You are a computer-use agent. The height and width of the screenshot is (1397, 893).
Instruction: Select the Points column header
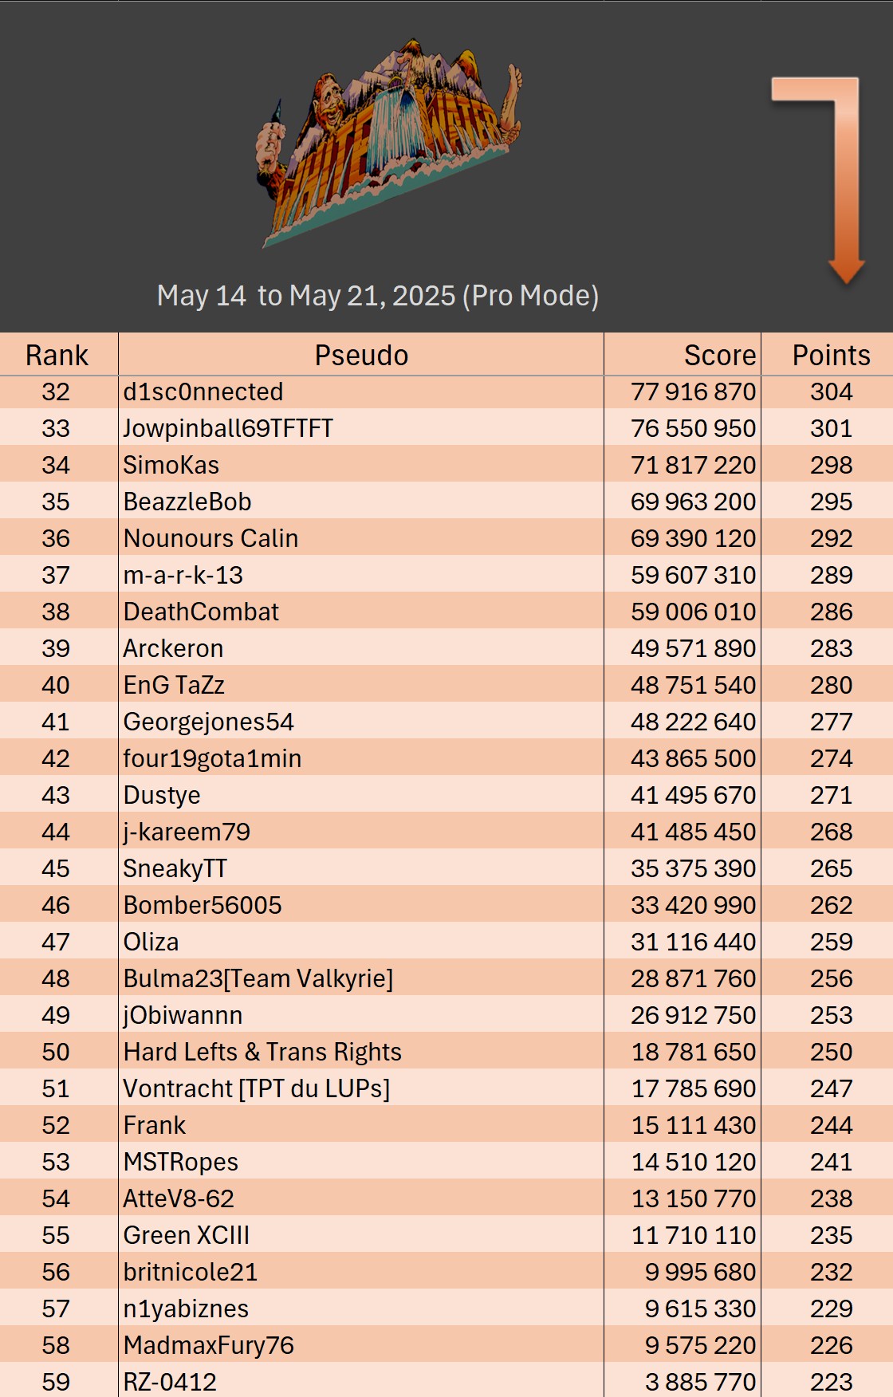[831, 355]
